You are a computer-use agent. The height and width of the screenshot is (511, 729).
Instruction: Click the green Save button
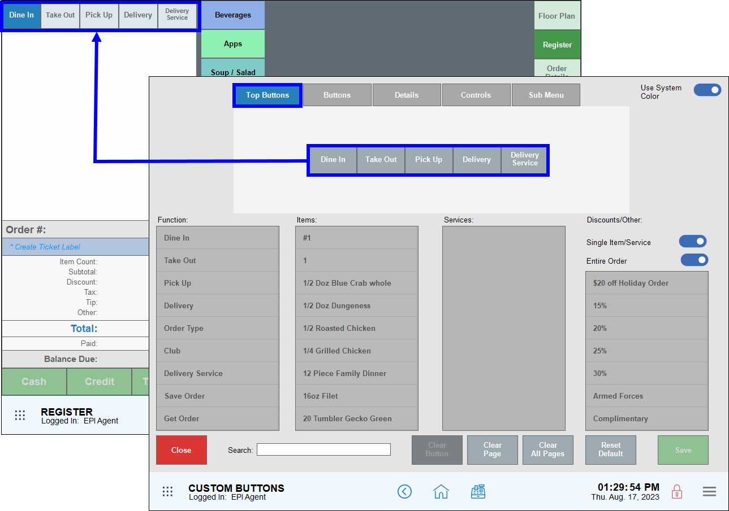683,450
